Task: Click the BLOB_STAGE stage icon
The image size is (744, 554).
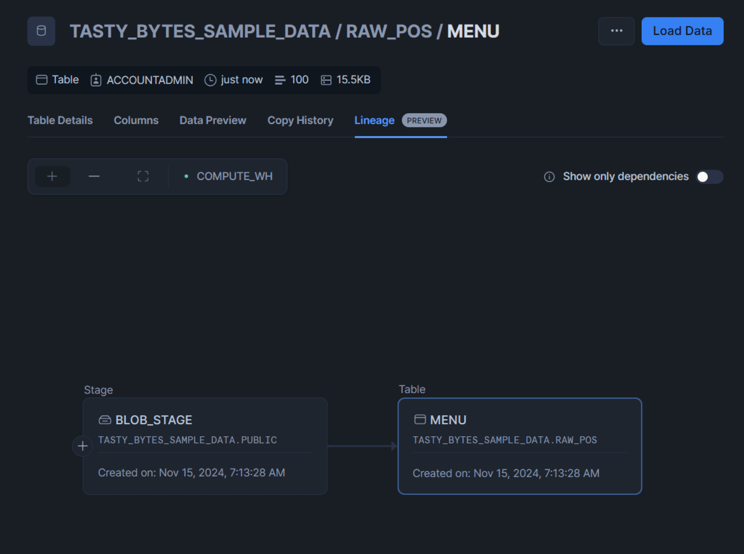Action: (x=105, y=419)
